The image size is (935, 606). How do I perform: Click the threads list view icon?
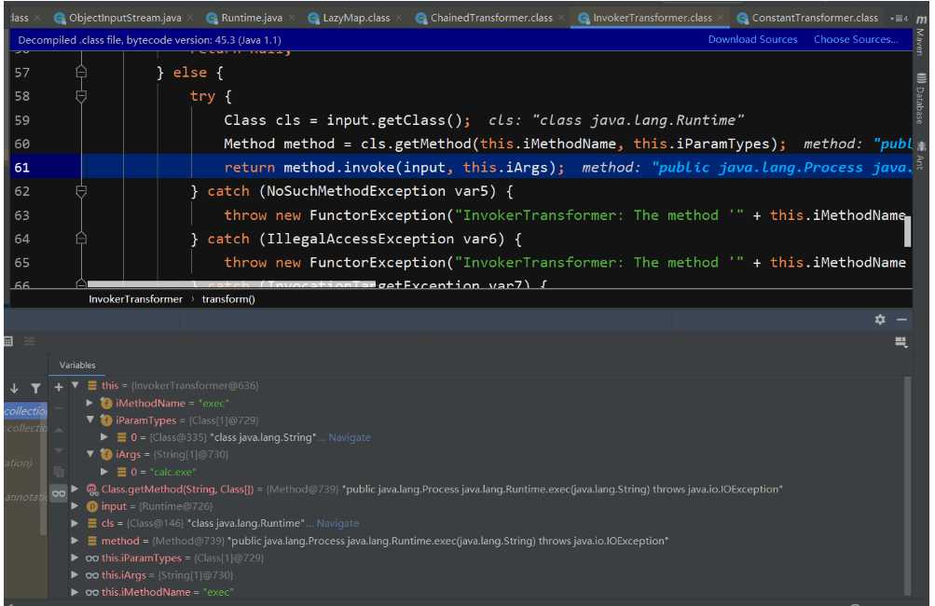[29, 341]
